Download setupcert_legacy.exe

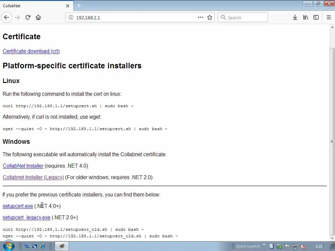click(x=26, y=217)
